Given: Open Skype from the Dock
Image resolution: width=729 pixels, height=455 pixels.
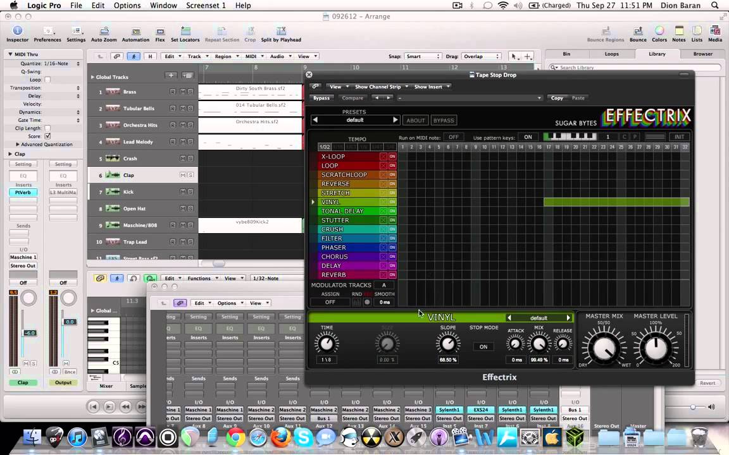Looking at the screenshot, I should pyautogui.click(x=303, y=437).
